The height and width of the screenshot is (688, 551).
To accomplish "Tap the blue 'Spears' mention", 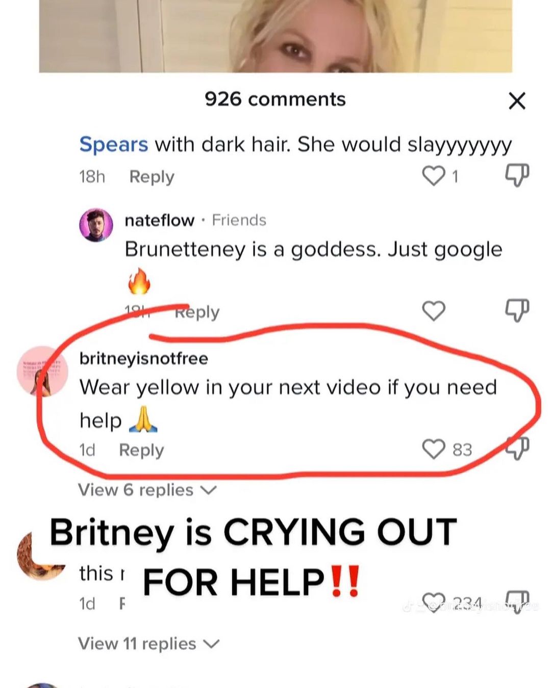I will tap(114, 145).
